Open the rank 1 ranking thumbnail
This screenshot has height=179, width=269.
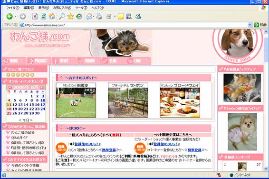click(x=242, y=167)
